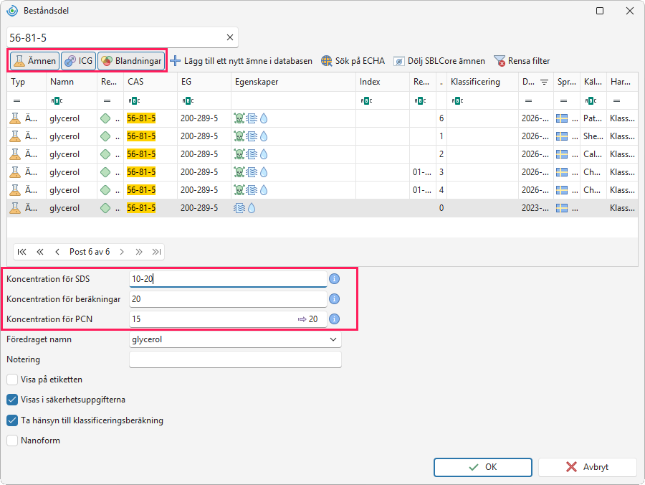Uncheck Visas i säkerhetsuppgifterna
The image size is (645, 485).
point(12,400)
